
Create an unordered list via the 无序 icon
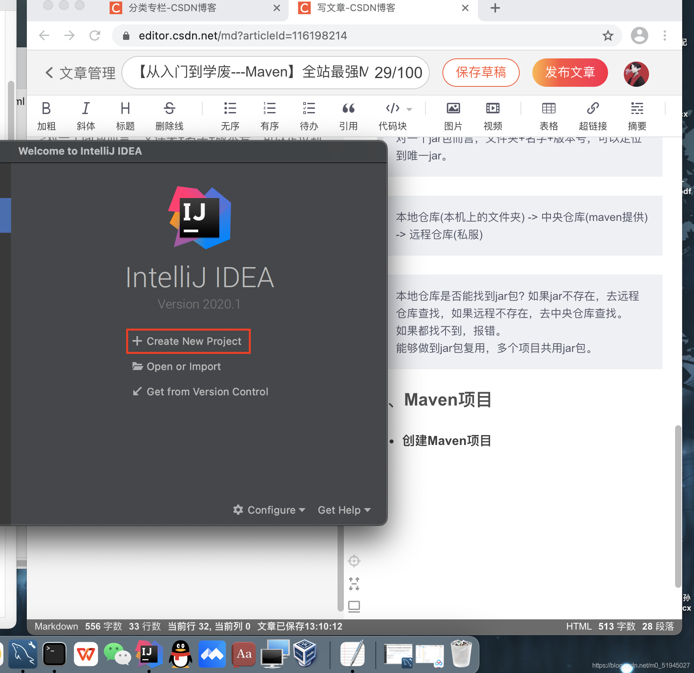pos(230,116)
